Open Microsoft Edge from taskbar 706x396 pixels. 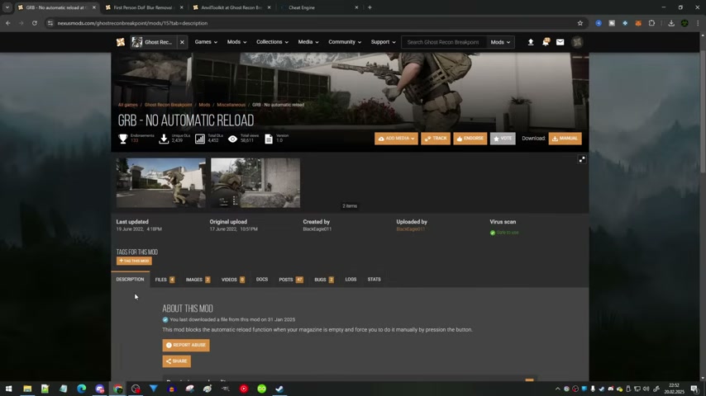[81, 389]
